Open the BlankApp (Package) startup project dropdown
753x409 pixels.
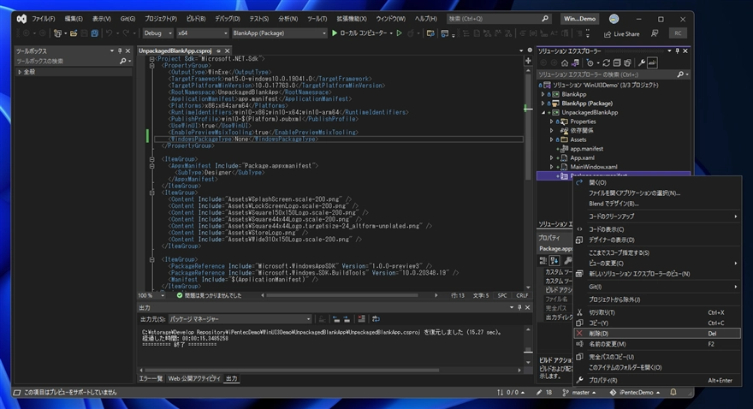pos(279,33)
